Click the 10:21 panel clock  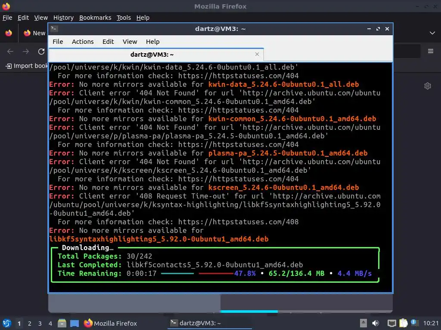click(x=431, y=323)
